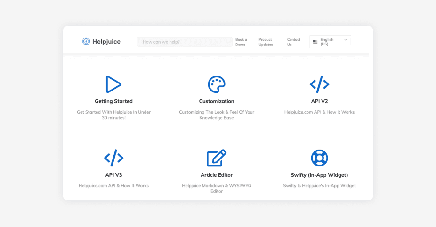Click the Getting Started play icon
This screenshot has height=227, width=436.
(113, 84)
